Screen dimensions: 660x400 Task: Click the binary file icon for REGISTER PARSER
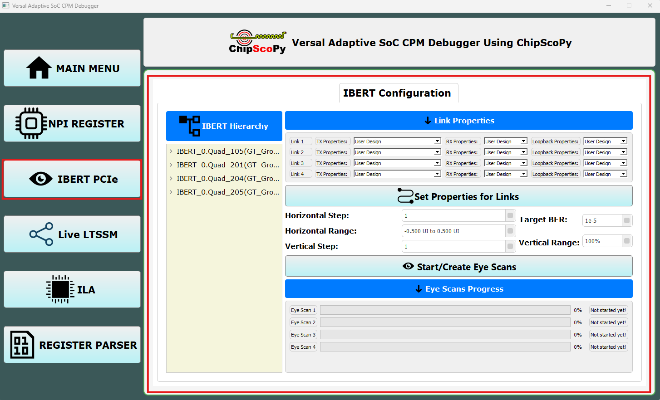(22, 345)
